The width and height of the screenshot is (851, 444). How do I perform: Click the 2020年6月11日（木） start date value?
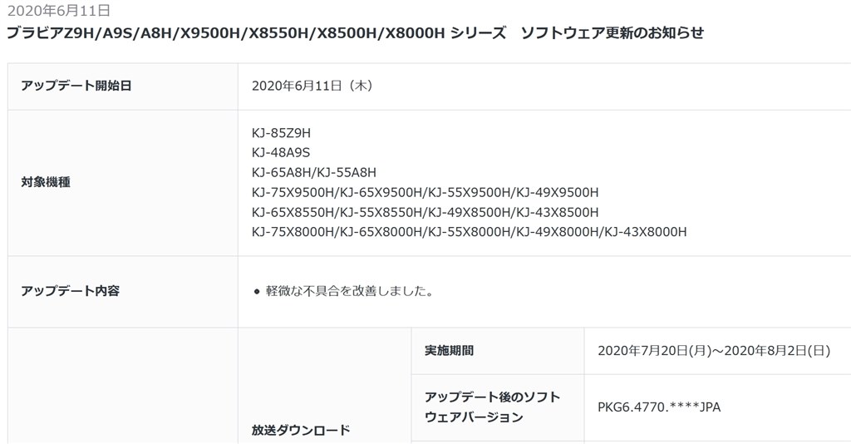(312, 86)
